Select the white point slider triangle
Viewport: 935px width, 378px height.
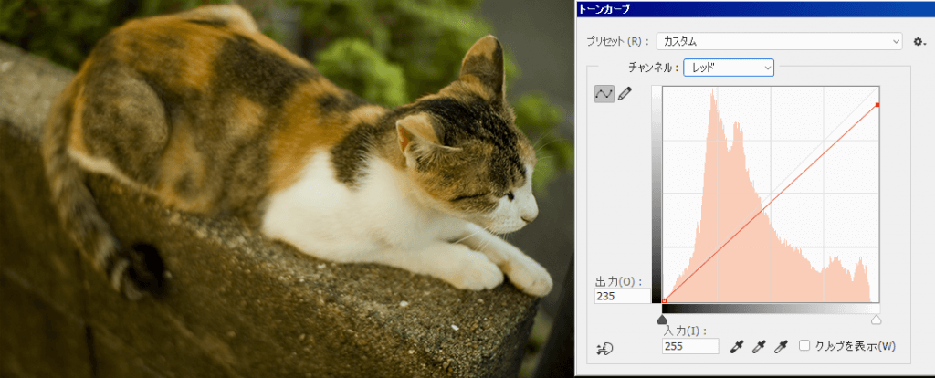point(876,320)
